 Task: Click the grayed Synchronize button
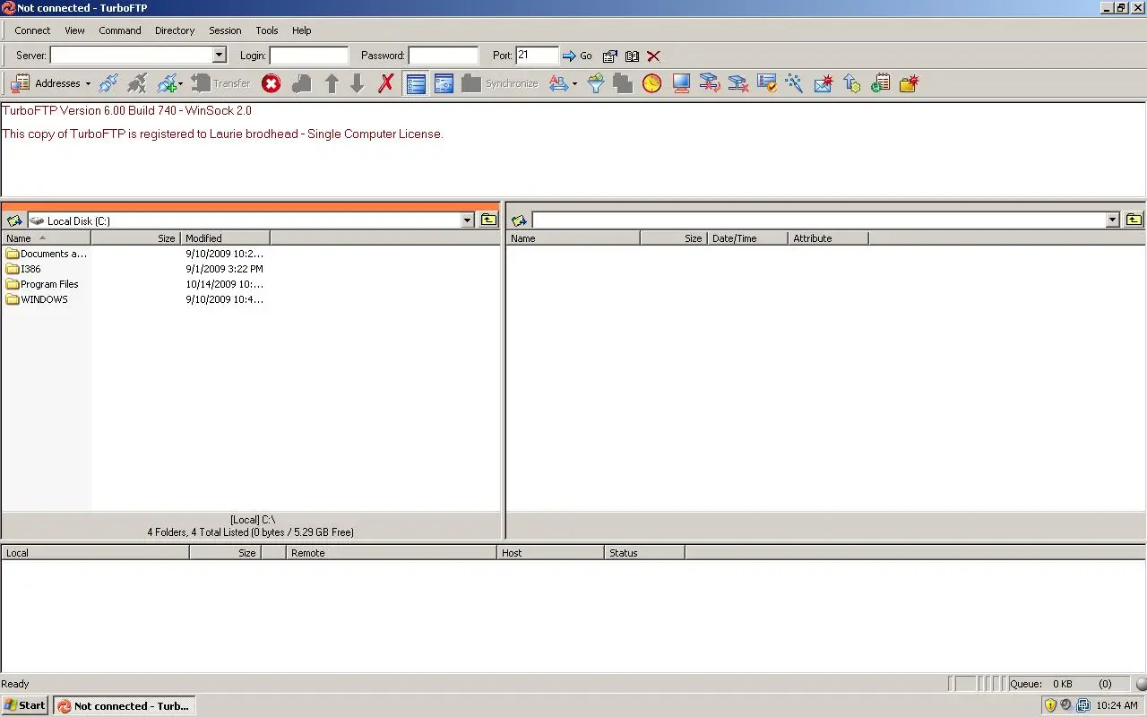(500, 83)
